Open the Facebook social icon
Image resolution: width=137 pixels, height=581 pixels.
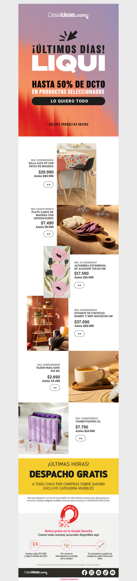pos(85,572)
